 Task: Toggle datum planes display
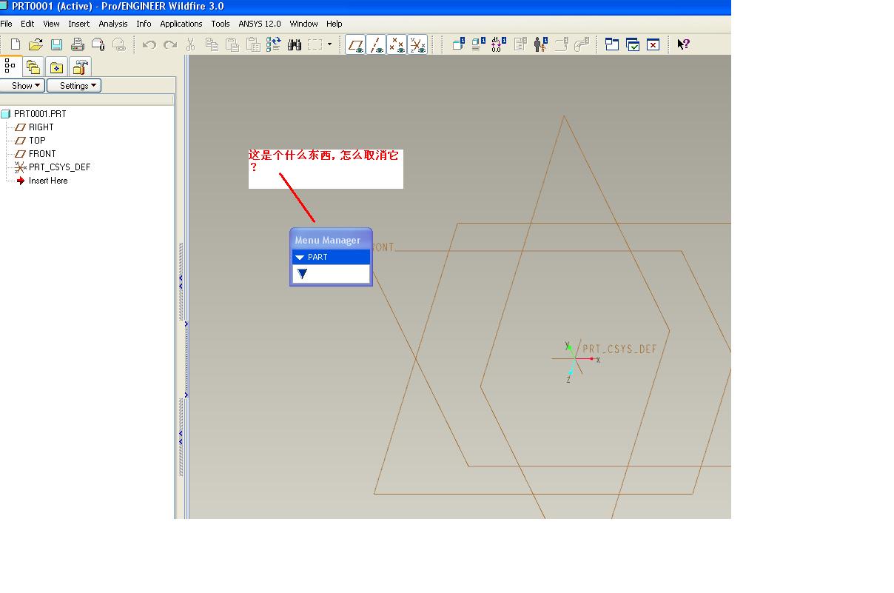pyautogui.click(x=355, y=45)
